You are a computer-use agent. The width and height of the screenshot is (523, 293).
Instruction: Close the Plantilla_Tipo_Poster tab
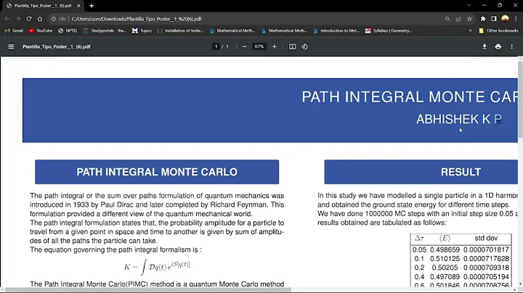[78, 6]
